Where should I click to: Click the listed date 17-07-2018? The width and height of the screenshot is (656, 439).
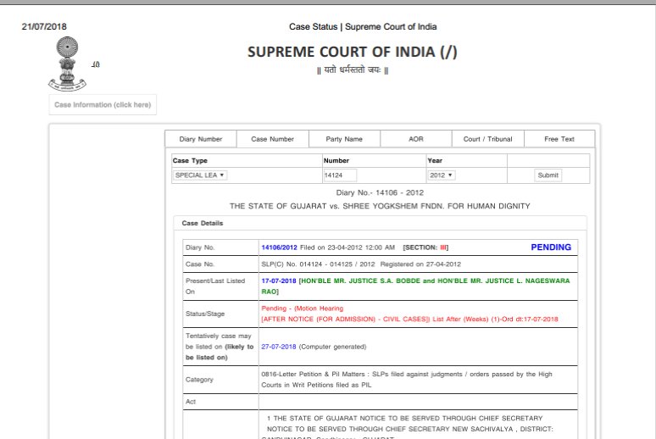(x=279, y=281)
